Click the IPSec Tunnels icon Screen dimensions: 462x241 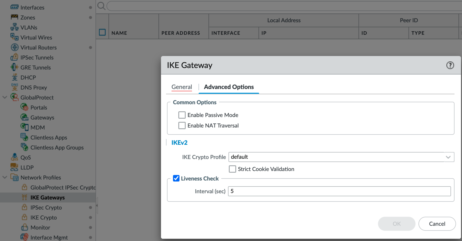(x=14, y=57)
